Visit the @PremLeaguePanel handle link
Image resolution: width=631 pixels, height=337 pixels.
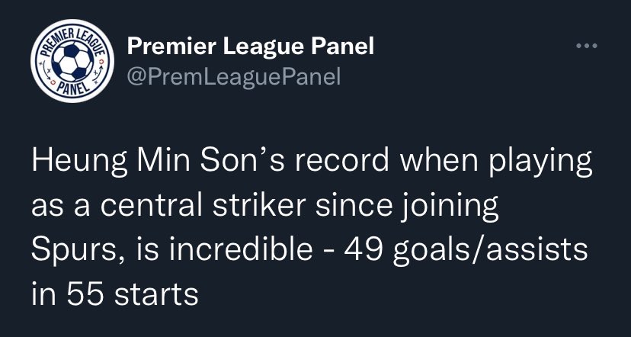[x=234, y=75]
